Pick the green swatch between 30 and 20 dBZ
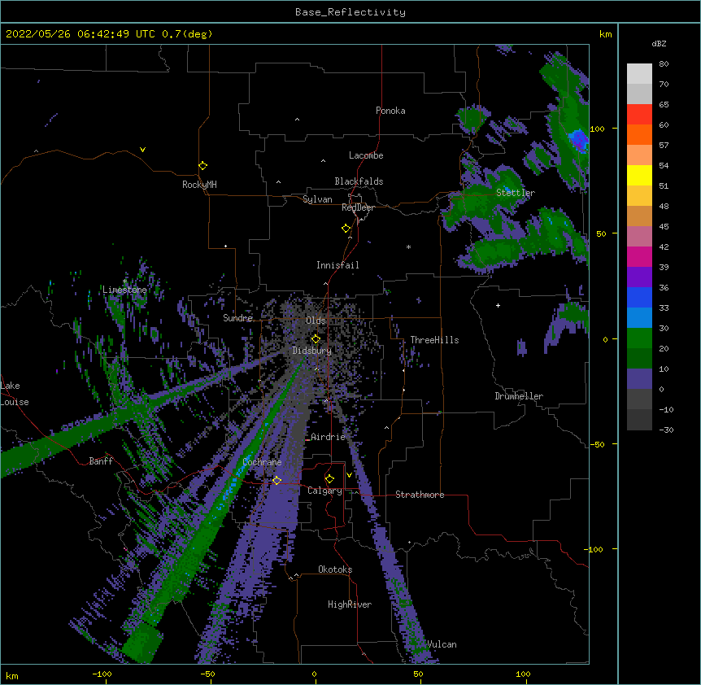Viewport: 701px width, 685px height. 639,338
